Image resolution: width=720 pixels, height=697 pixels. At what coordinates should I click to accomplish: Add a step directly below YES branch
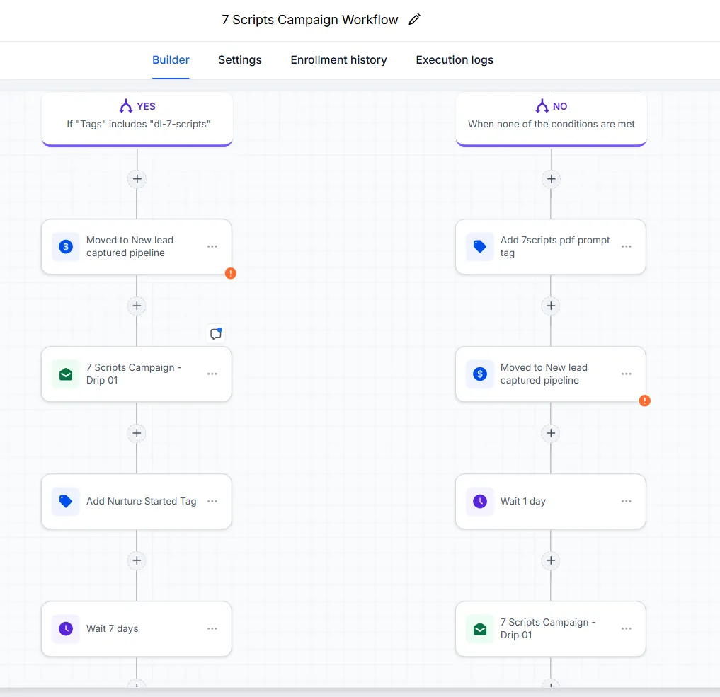click(137, 179)
